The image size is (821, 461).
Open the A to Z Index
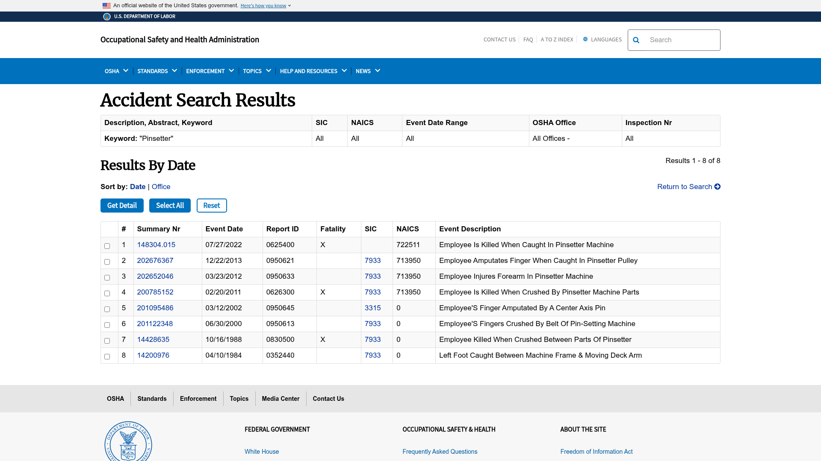557,40
